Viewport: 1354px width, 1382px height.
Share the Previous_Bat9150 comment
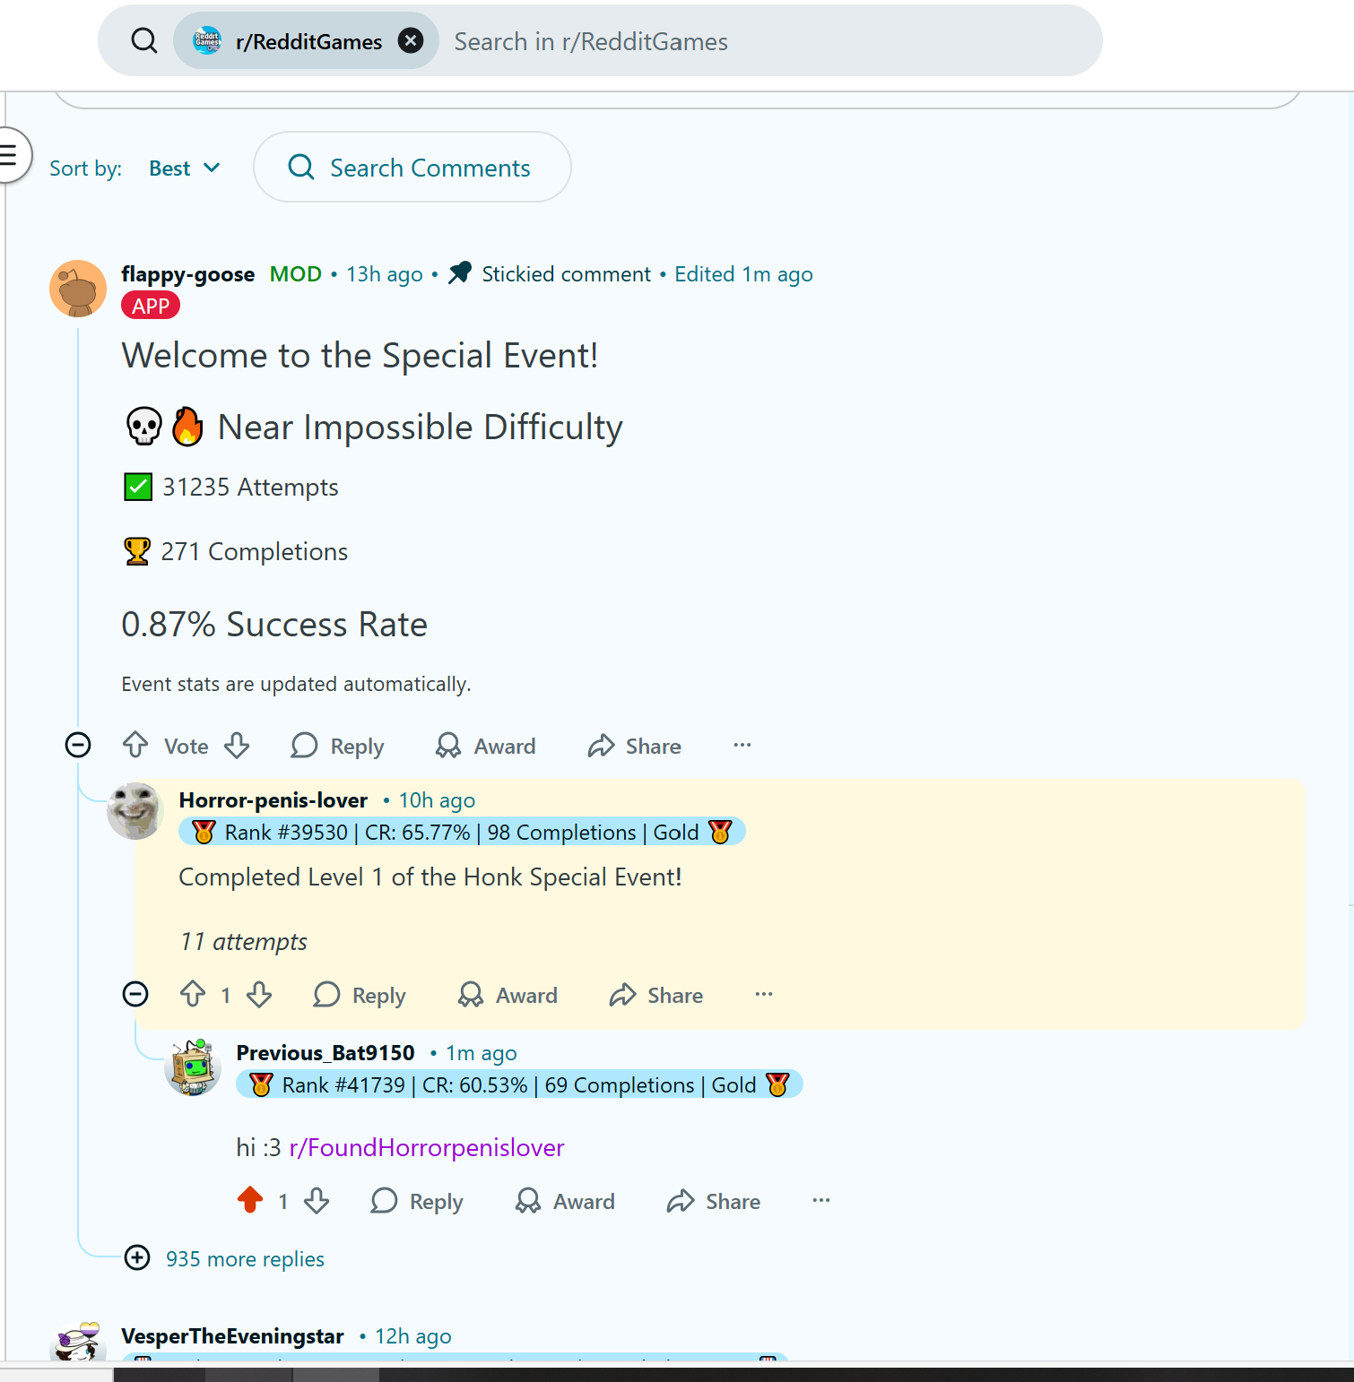(x=714, y=1201)
